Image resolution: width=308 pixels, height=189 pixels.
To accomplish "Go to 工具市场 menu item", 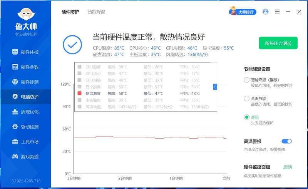I will (30, 141).
